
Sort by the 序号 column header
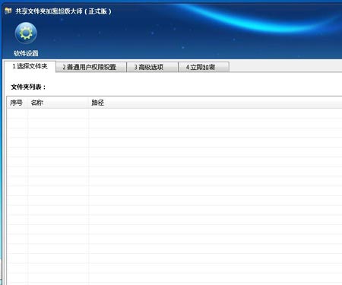17,103
